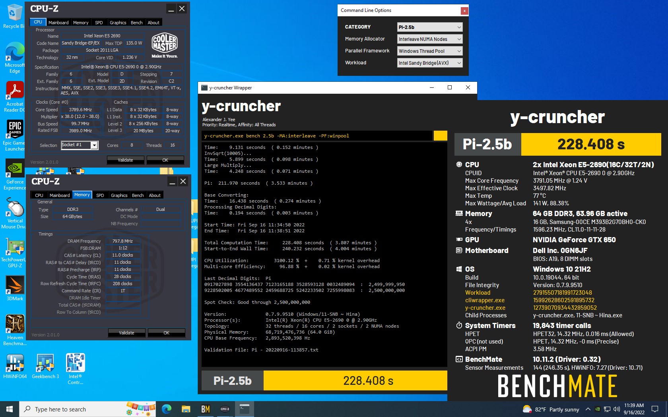Open the Socket #1 selection dropdown
This screenshot has width=668, height=417.
(x=80, y=145)
